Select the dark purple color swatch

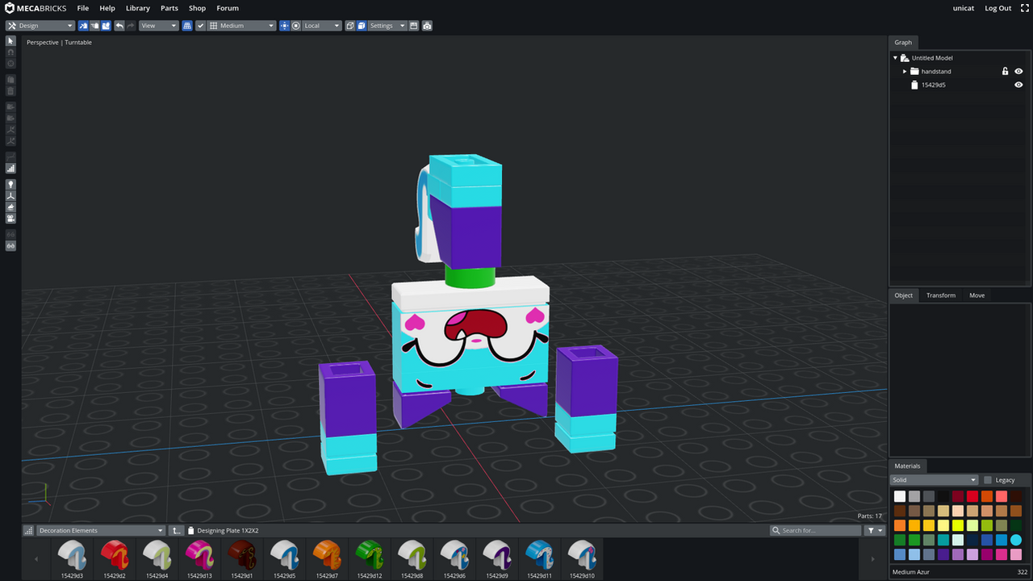943,554
